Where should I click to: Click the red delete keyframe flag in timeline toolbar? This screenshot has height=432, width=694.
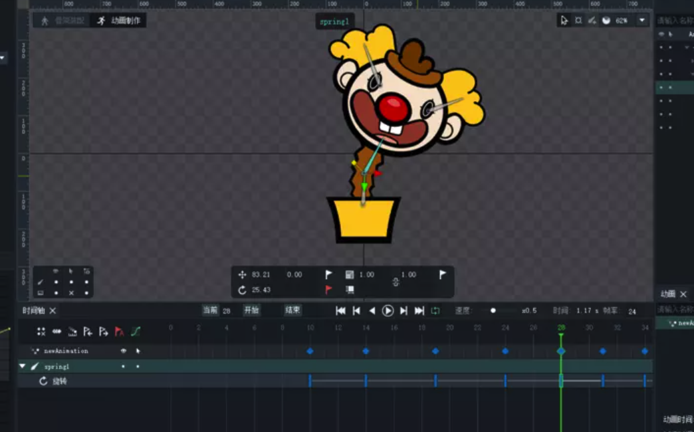pos(120,331)
